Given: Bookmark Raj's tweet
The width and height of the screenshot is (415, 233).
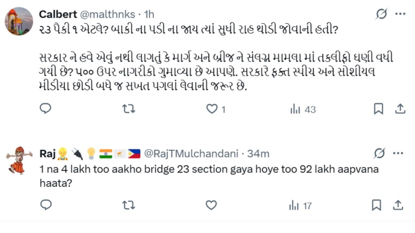Looking at the screenshot, I should click(x=377, y=205).
